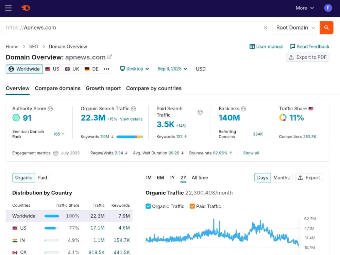The width and height of the screenshot is (340, 255).
Task: Click the Canada flag in the CA row
Action: pos(15,252)
